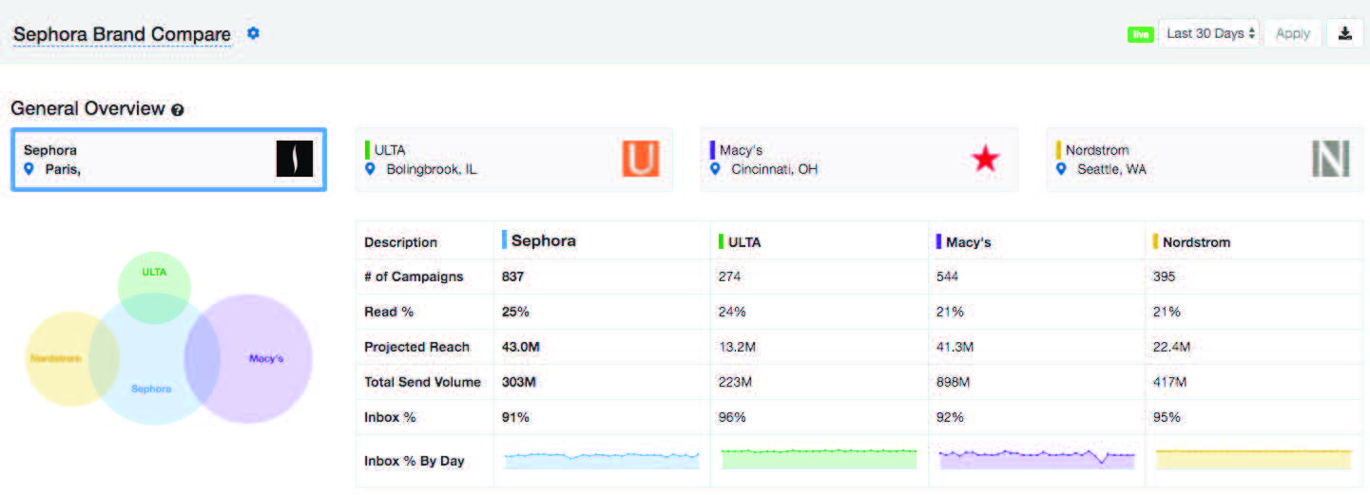Click Macy's purple Inbox % By Day sparkline

tap(1036, 459)
